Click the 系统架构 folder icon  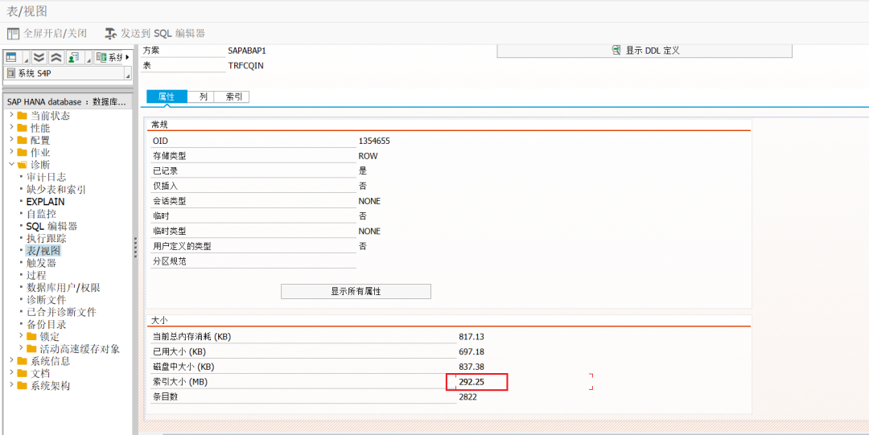pyautogui.click(x=23, y=386)
